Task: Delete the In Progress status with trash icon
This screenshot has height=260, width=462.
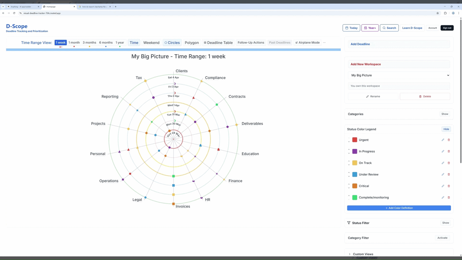Action: point(449,151)
